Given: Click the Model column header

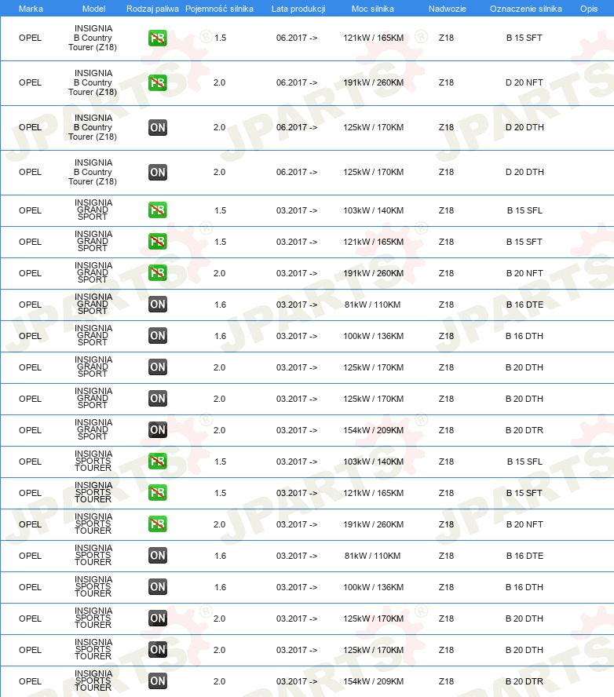Looking at the screenshot, I should 93,9.
